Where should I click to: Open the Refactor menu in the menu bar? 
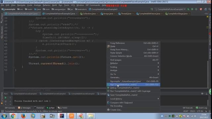tap(46, 5)
